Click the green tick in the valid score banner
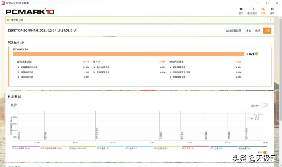Screen dimensions: 282x167 (8, 19)
